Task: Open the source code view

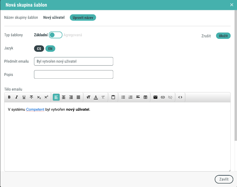Action: [x=180, y=97]
